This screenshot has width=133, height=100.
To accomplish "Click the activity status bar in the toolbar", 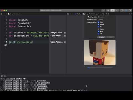I will 66,10.
